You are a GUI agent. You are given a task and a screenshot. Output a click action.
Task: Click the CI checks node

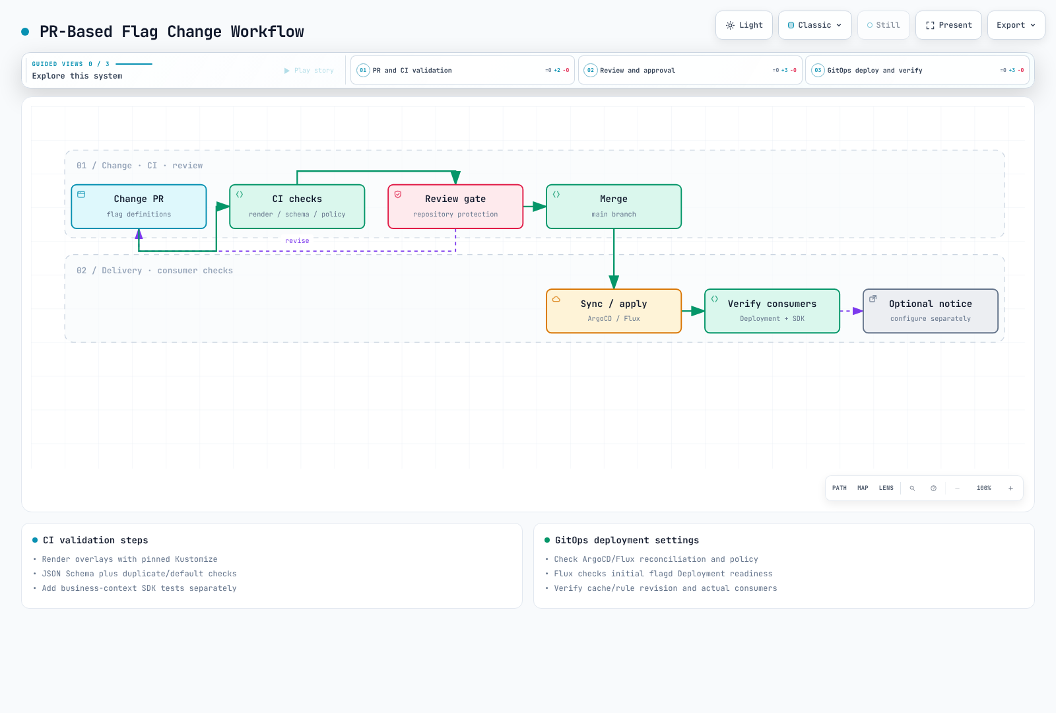point(297,207)
